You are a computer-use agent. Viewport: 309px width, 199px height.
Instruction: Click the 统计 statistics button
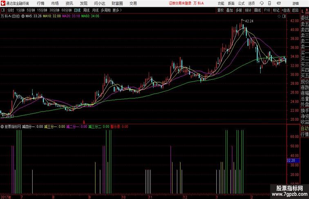tap(248, 10)
